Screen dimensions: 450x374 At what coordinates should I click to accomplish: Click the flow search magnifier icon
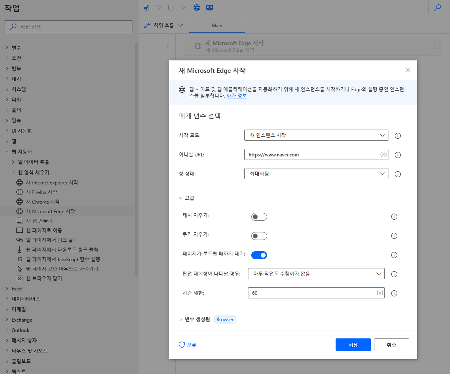pyautogui.click(x=437, y=8)
